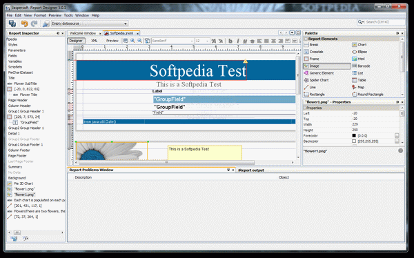Click the zoom in magnifier icon
The image size is (414, 258).
click(132, 41)
